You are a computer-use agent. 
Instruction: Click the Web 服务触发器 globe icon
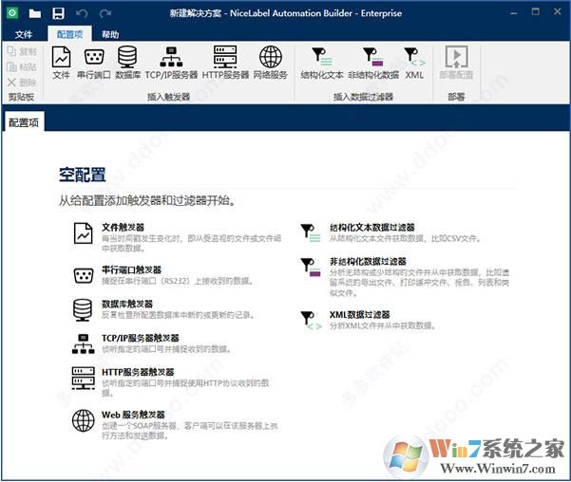coord(84,420)
